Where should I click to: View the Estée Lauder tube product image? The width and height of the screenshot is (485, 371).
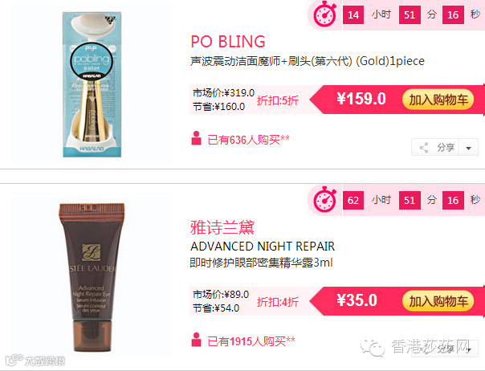coord(92,277)
